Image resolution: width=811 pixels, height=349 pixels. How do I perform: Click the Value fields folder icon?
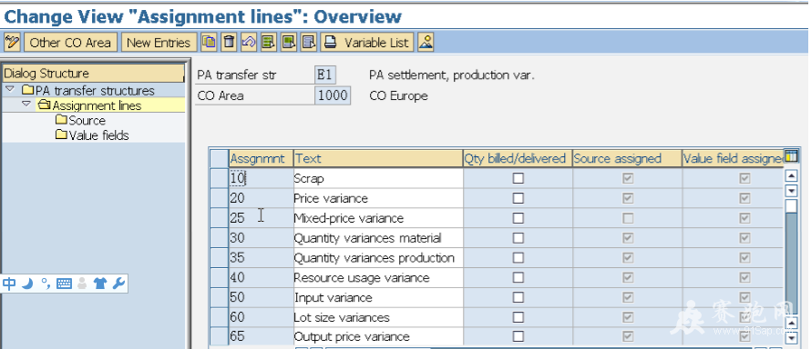click(x=62, y=135)
